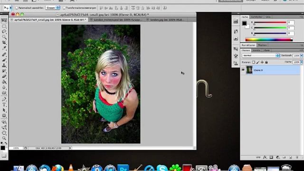Toggle lock position for the layer
304x171 pixels.
[x=262, y=62]
